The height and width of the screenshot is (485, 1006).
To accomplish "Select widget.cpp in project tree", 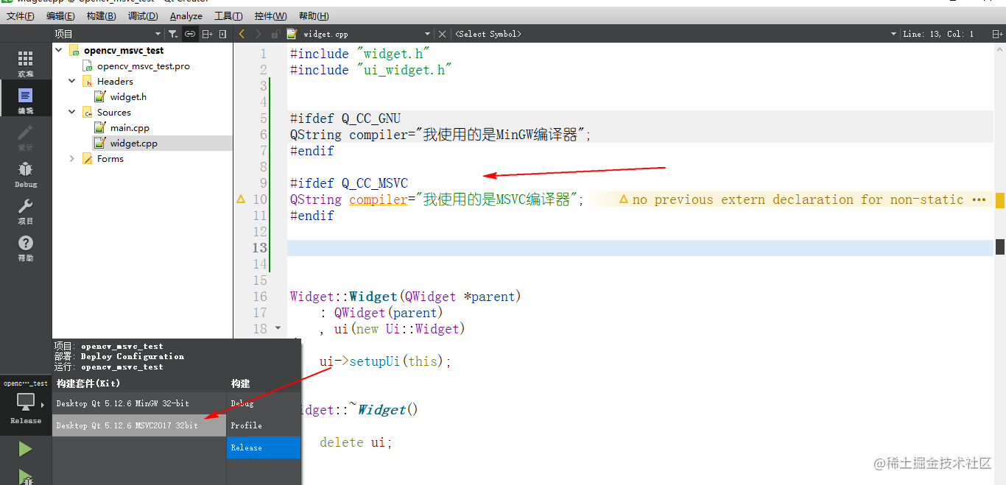I will [x=133, y=144].
